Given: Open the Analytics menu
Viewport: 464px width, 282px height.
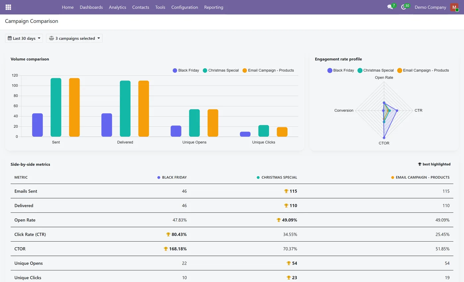Looking at the screenshot, I should point(117,7).
